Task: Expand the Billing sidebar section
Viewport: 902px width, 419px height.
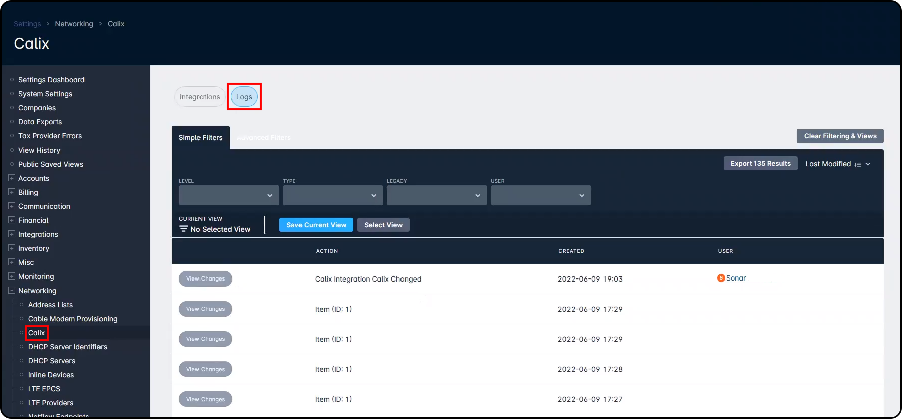Action: [12, 192]
